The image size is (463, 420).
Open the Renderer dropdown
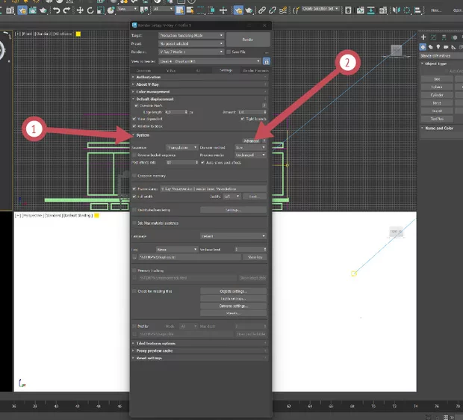pos(191,52)
